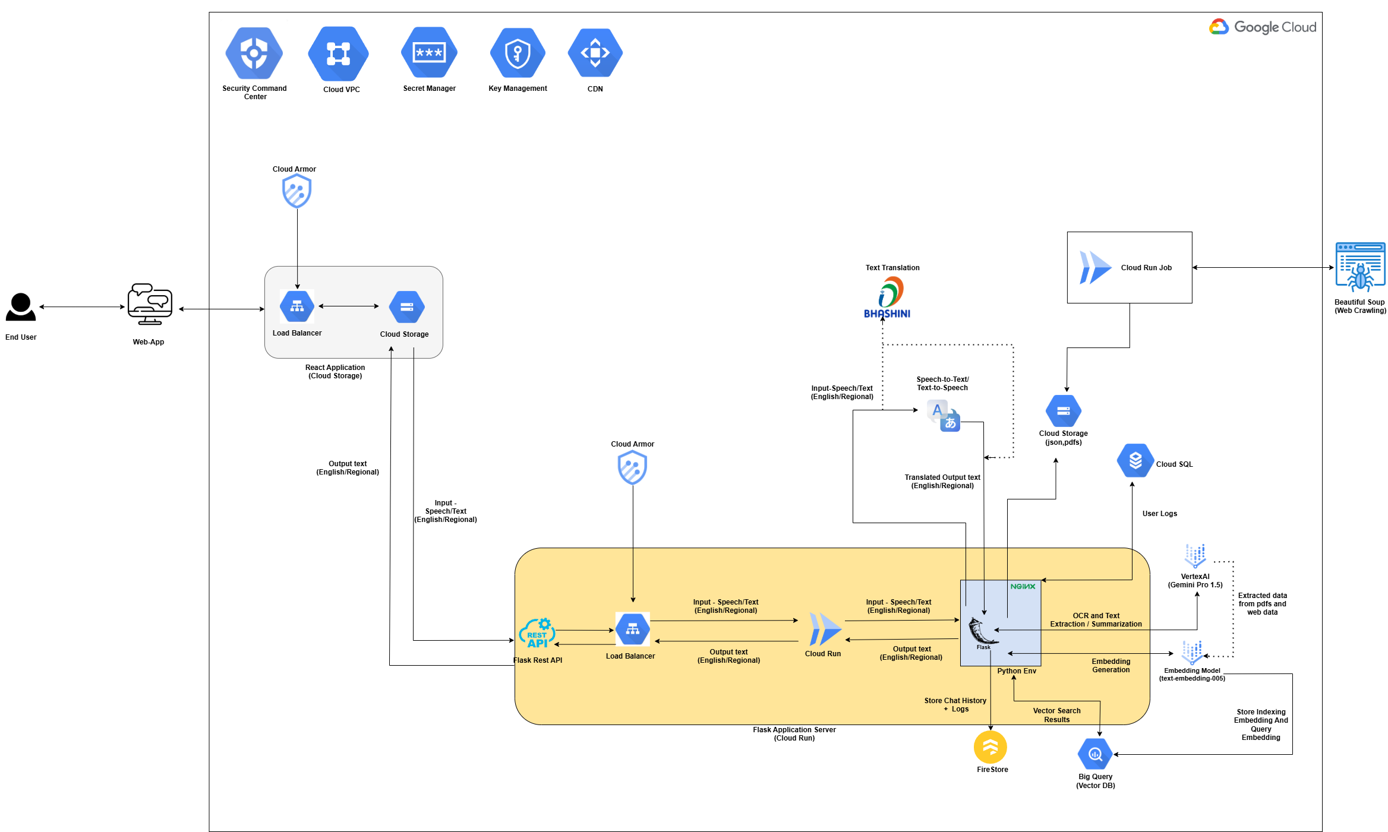Select the 'Speech-to-Text/ Text-to-Speech' label
This screenshot has height=832, width=1388.
click(942, 384)
